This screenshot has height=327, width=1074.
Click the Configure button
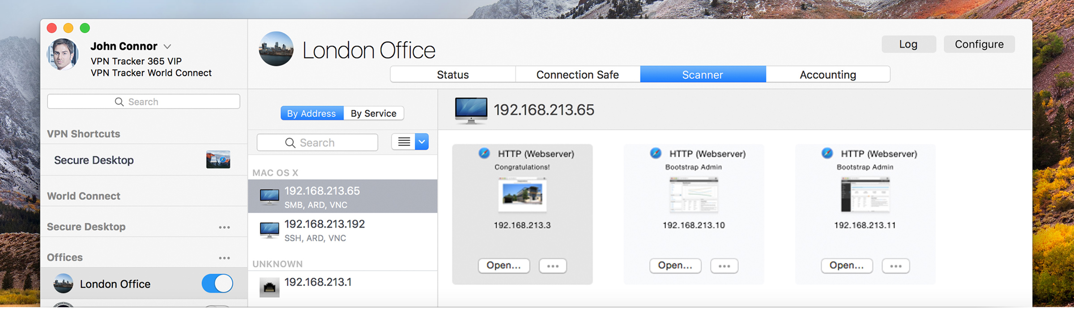click(x=979, y=44)
